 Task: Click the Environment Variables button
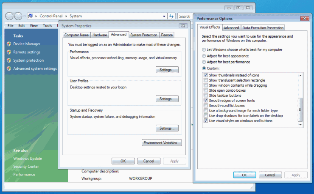[162, 143]
